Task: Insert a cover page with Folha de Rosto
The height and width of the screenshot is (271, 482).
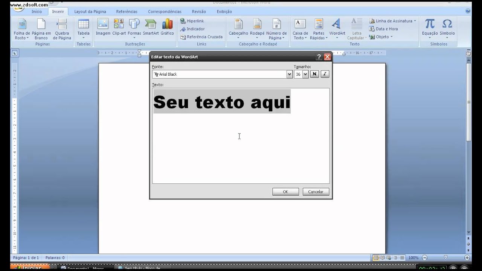Action: (22, 29)
